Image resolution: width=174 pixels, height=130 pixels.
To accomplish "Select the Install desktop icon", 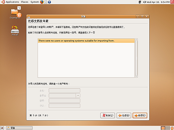I will coord(15,31).
